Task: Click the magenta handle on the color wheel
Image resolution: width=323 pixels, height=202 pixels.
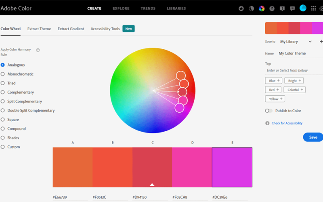Action: (x=179, y=108)
